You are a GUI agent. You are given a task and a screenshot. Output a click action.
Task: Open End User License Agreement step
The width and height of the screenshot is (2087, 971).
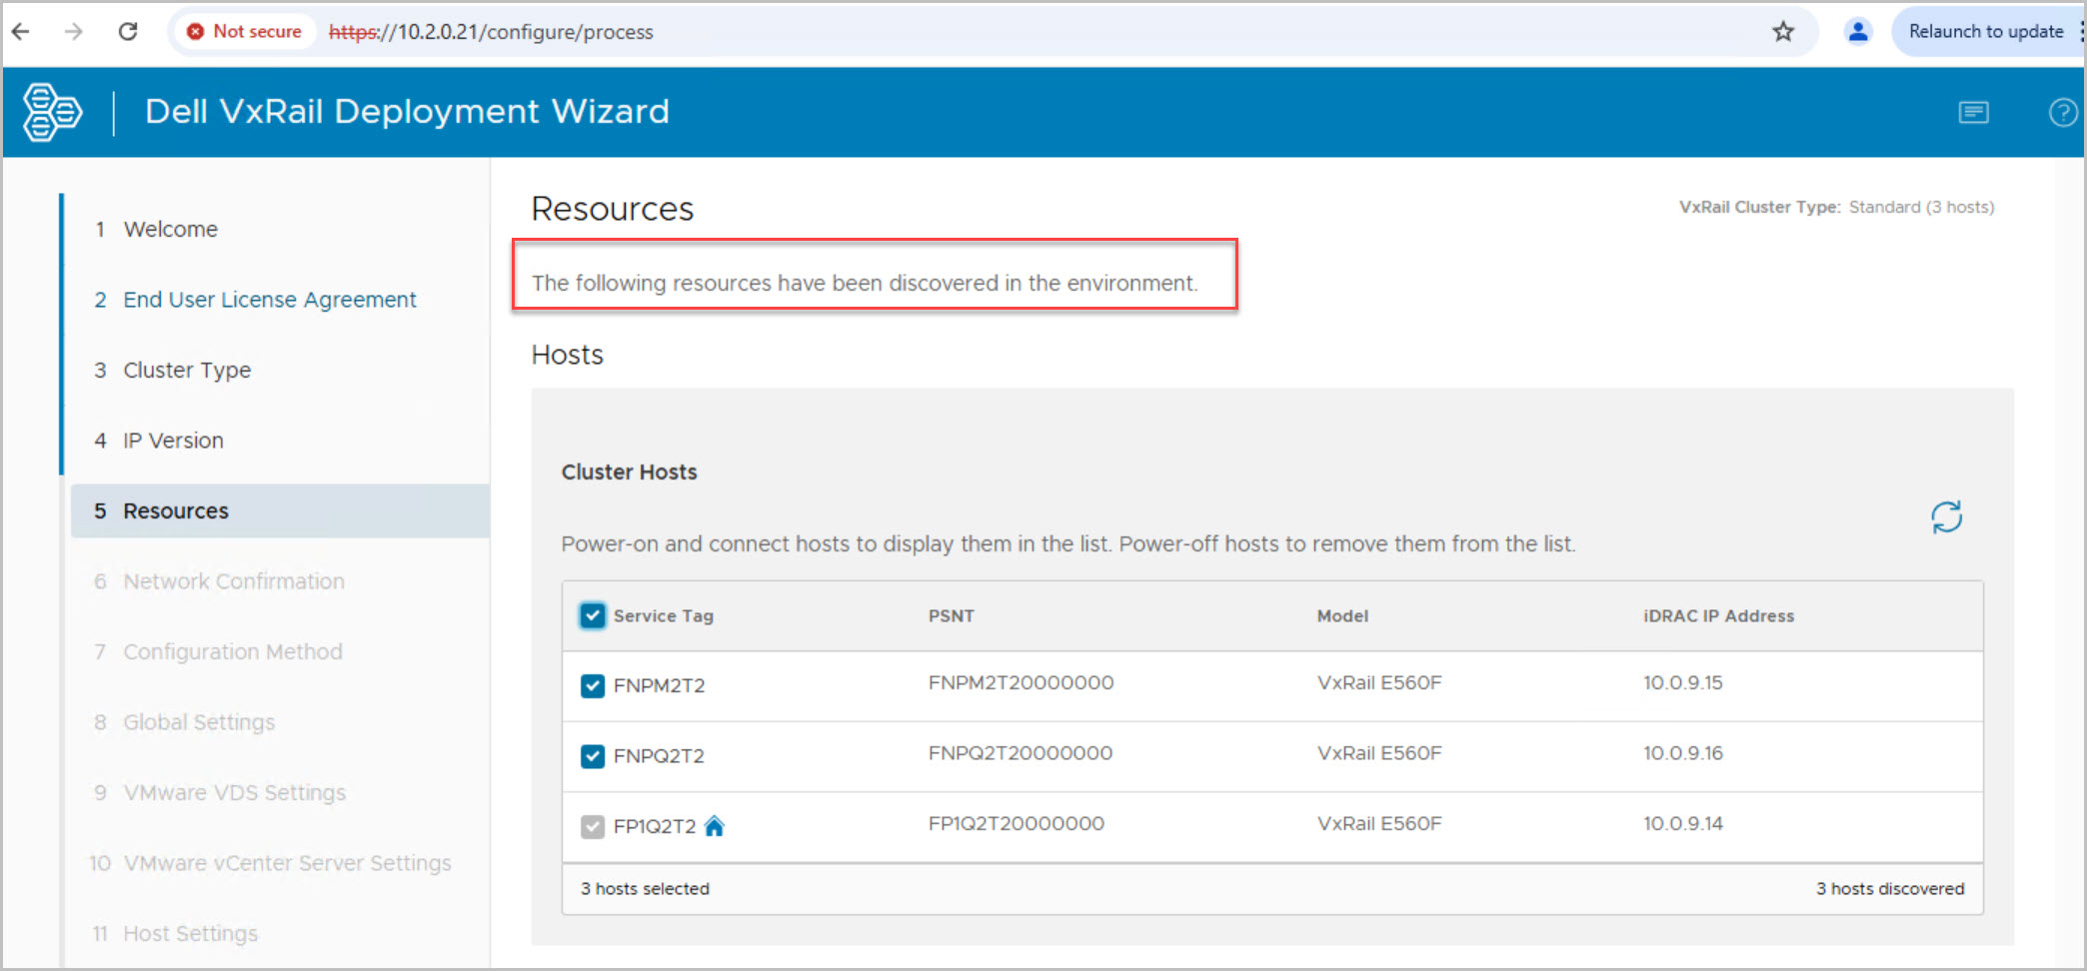[x=269, y=300]
